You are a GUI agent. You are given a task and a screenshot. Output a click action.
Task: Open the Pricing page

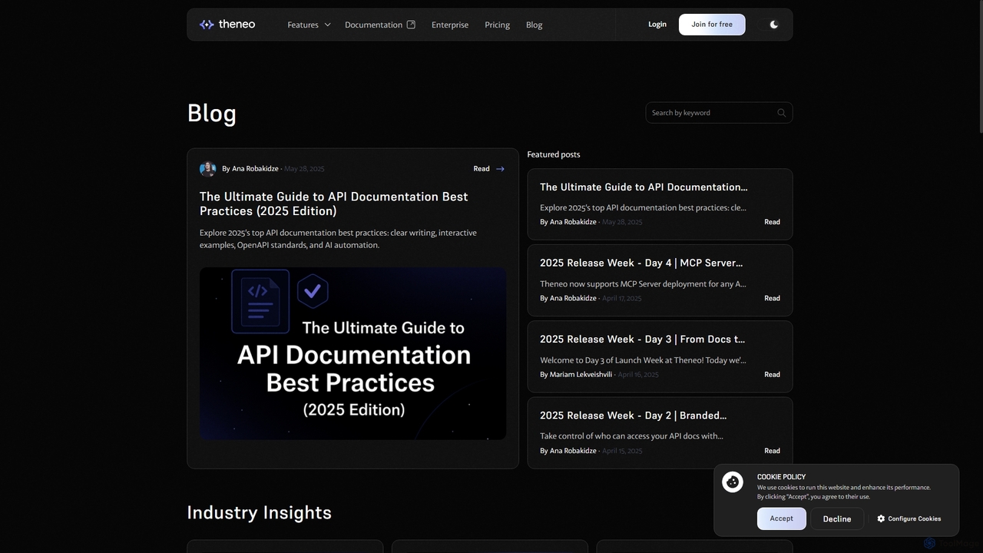coord(497,25)
